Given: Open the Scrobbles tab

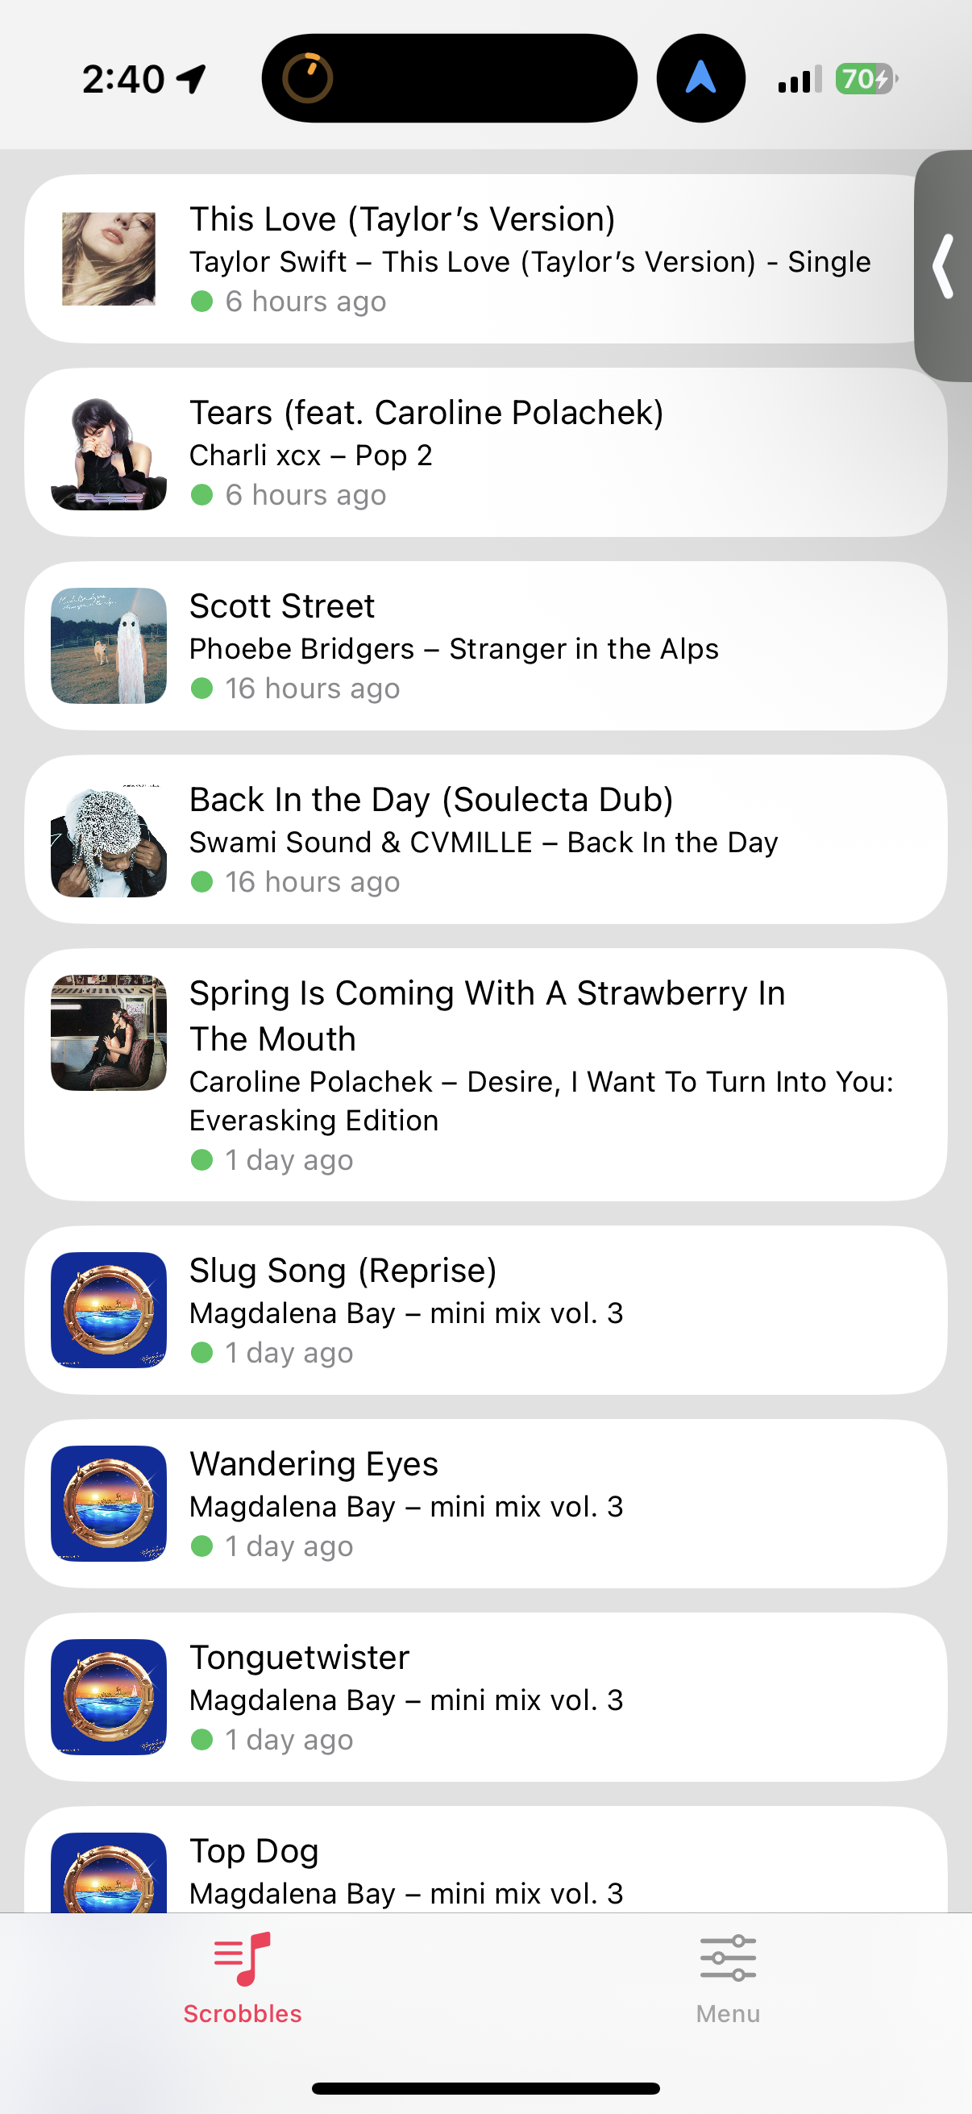Looking at the screenshot, I should coord(242,1979).
